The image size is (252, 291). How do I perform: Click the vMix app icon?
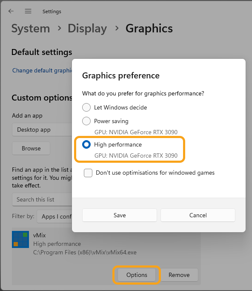[20, 239]
